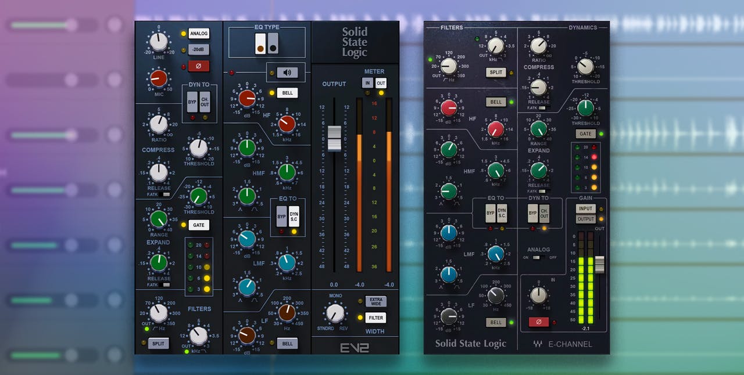Enable the EXTRA WIDE width option
This screenshot has height=375, width=744.
[x=376, y=301]
